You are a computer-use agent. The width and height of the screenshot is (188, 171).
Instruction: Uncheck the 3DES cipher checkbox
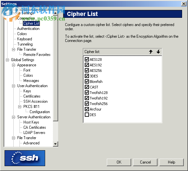pos(87,76)
